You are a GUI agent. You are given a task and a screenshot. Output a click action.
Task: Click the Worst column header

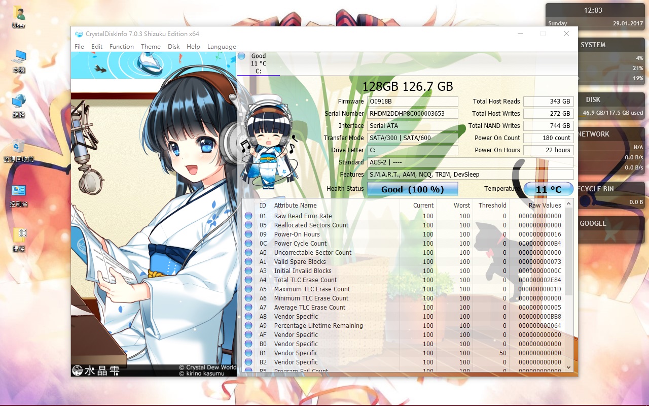(x=454, y=206)
